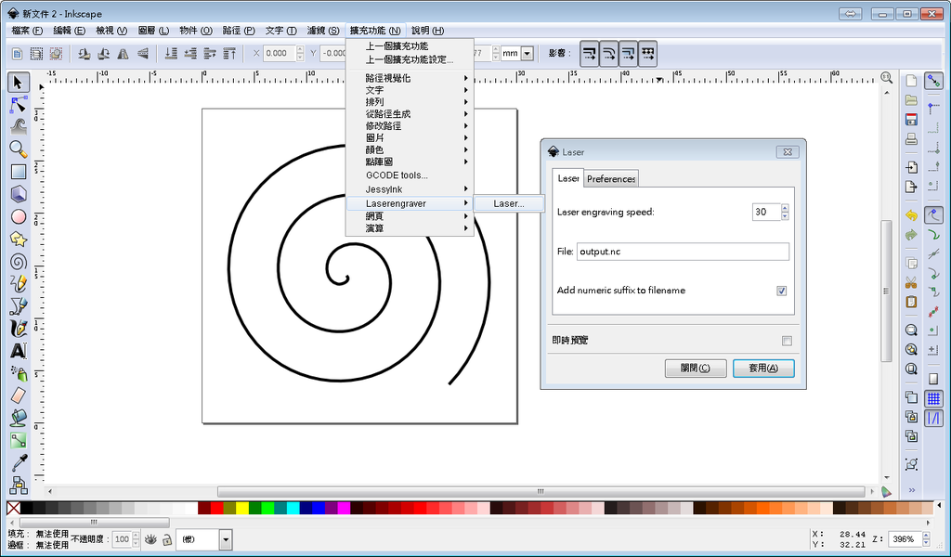Select the Rectangle tool
This screenshot has height=557, width=951.
click(19, 172)
